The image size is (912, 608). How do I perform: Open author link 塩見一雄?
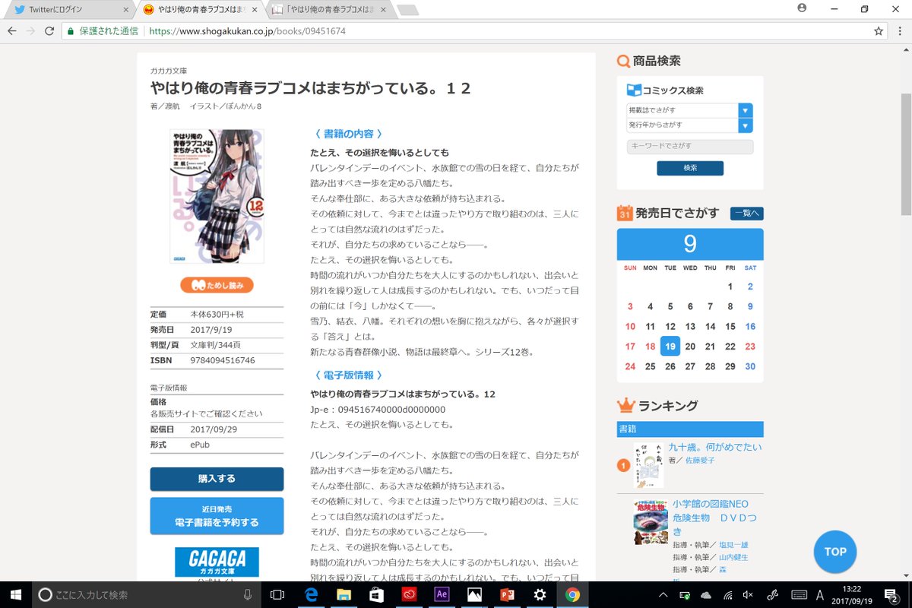pos(733,545)
